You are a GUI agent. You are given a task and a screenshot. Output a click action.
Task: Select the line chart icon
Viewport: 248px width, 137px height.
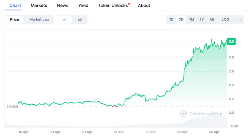coord(65,20)
